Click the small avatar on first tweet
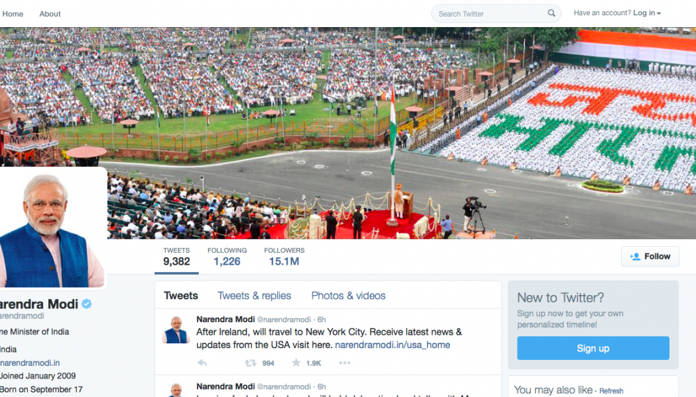This screenshot has width=696, height=397. point(176,330)
